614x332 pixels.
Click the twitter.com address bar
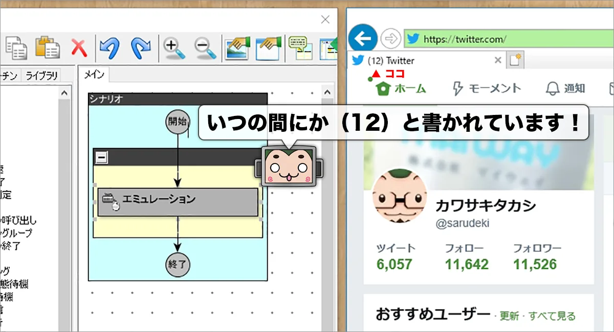point(509,38)
